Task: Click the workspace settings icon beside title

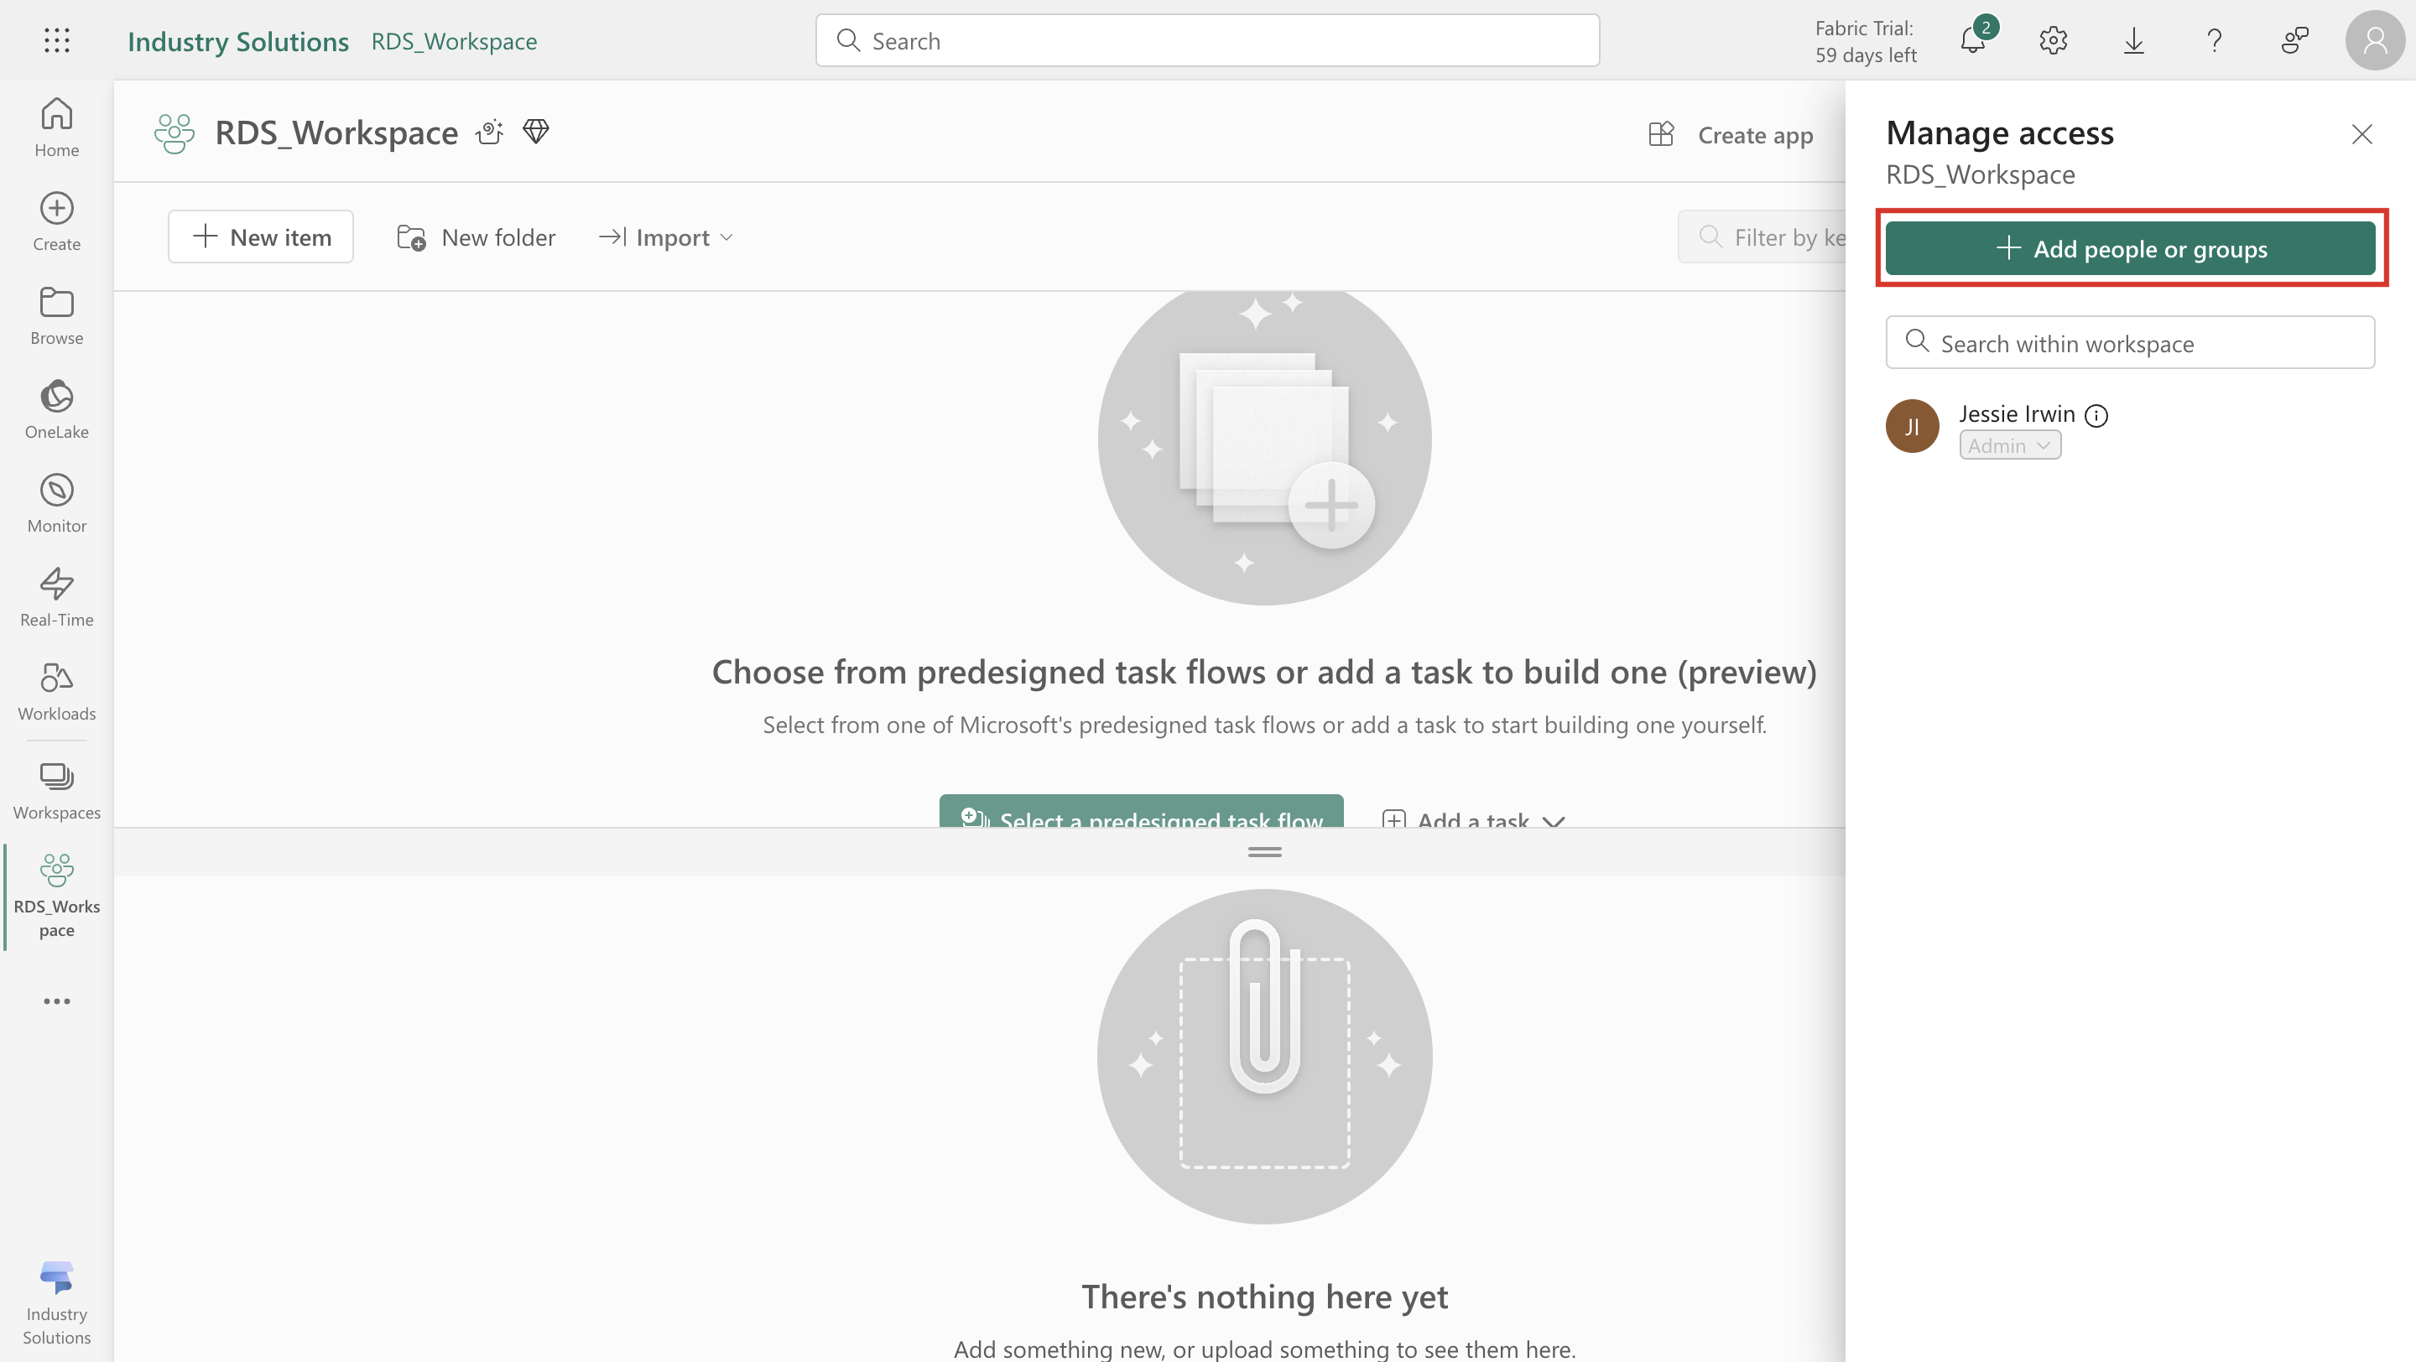Action: pos(490,133)
